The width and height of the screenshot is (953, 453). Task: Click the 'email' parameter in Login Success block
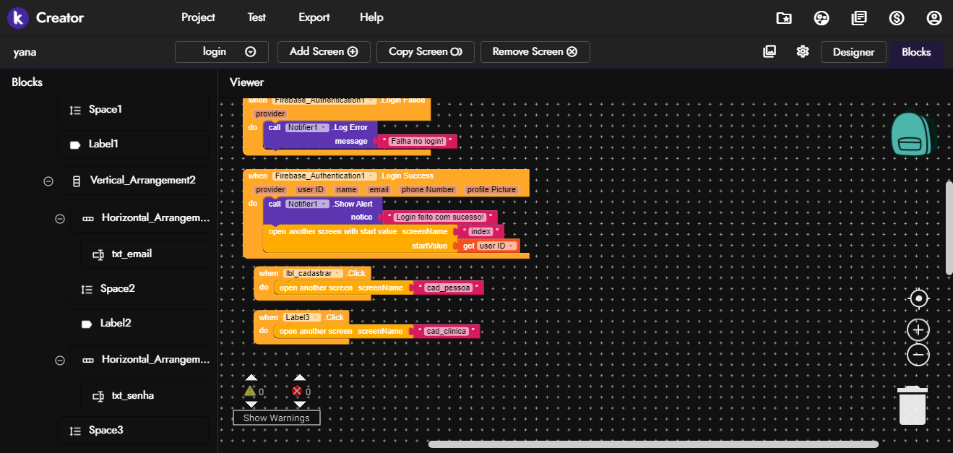[379, 189]
